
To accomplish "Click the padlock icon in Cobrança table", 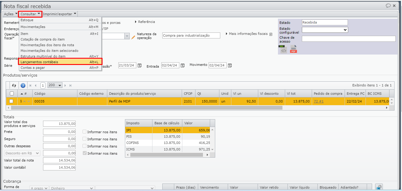I will (379, 187).
